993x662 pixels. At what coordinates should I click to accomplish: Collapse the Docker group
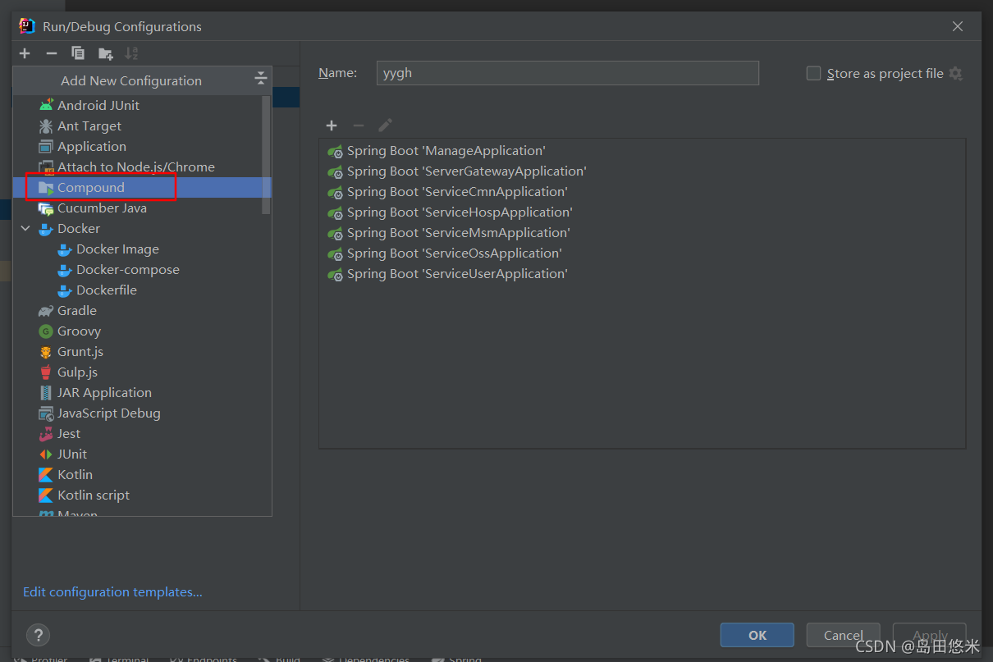pyautogui.click(x=25, y=229)
